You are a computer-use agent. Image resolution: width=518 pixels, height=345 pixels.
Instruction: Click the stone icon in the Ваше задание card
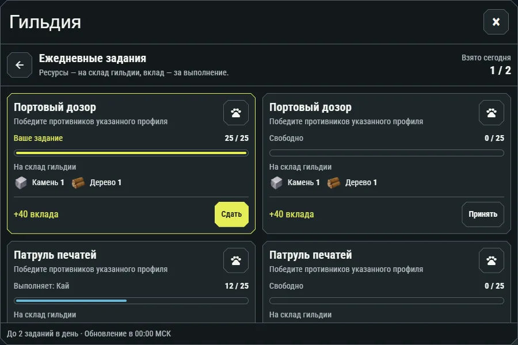21,183
